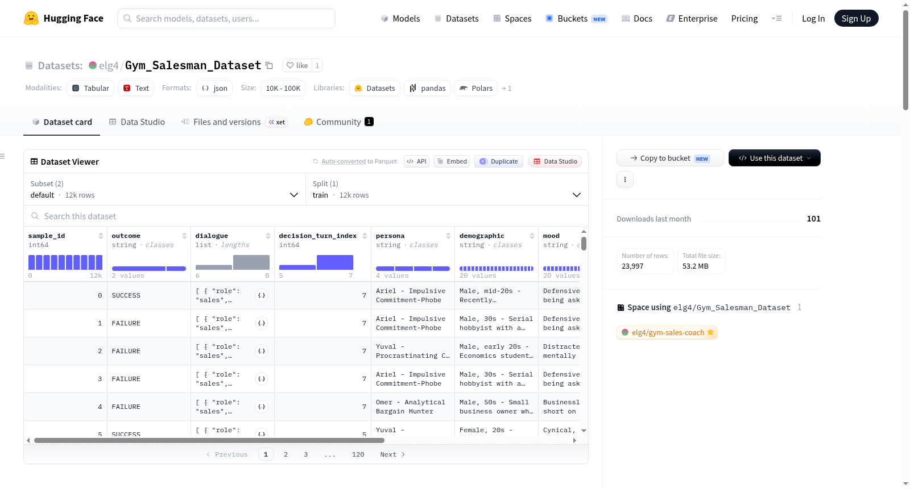This screenshot has width=910, height=489.
Task: Sort by the demographic column
Action: point(532,236)
